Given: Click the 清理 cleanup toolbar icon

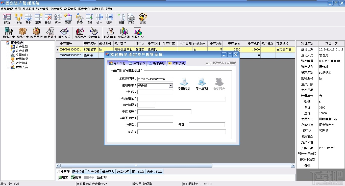Looking at the screenshot, I should [x=38, y=19].
